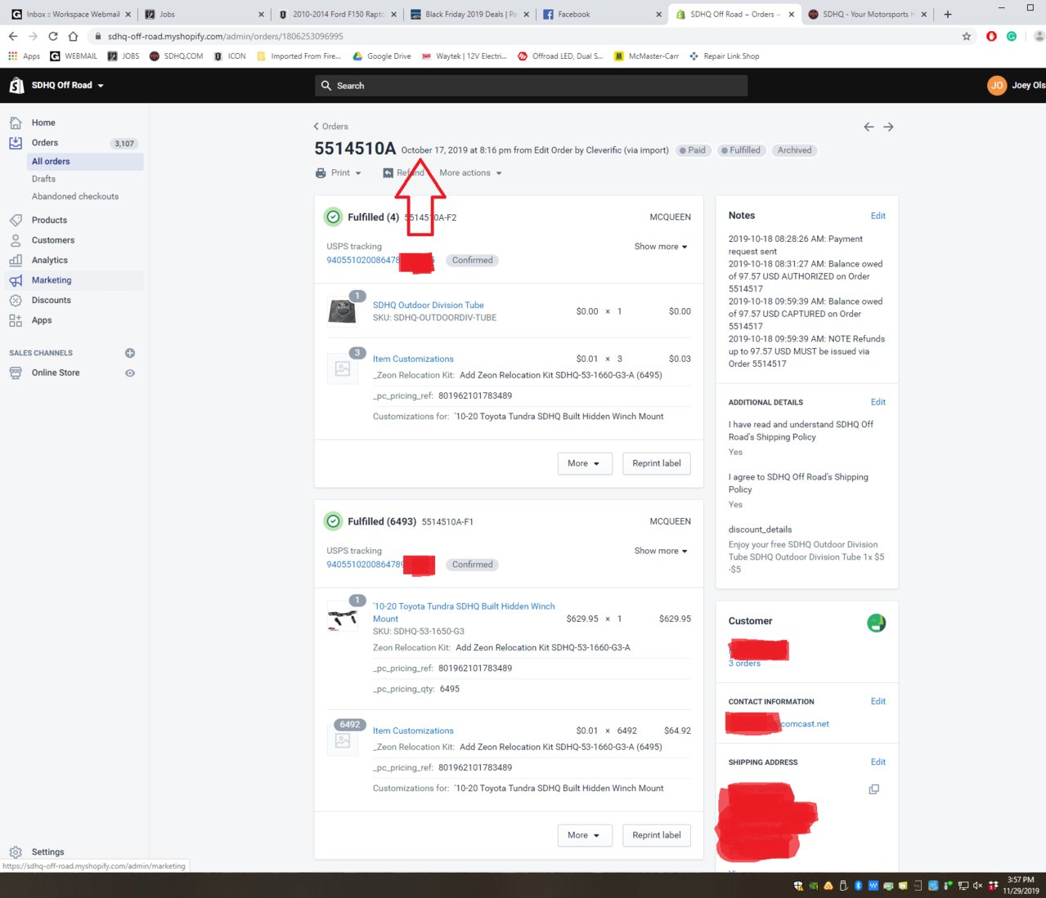Open More dropdown in Fulfilled (6493) card
Screen dimensions: 1046x898
point(585,835)
